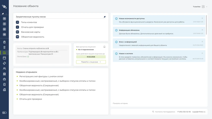This screenshot has width=212, height=119.
Task: Click the license badge icon in license card
Action: click(104, 47)
